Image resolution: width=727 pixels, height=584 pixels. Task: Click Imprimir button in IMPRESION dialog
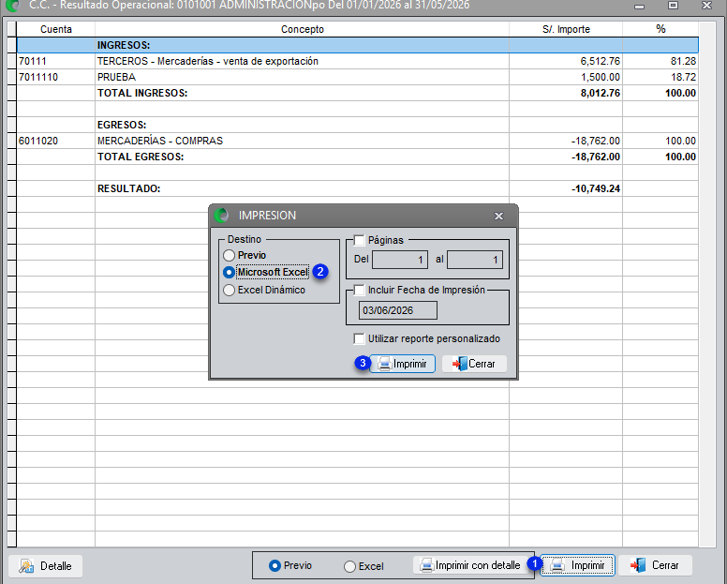[402, 364]
